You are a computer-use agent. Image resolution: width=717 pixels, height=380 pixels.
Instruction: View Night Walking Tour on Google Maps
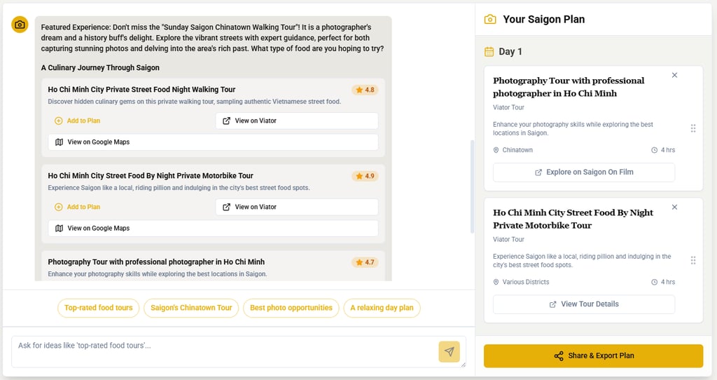[x=213, y=142]
